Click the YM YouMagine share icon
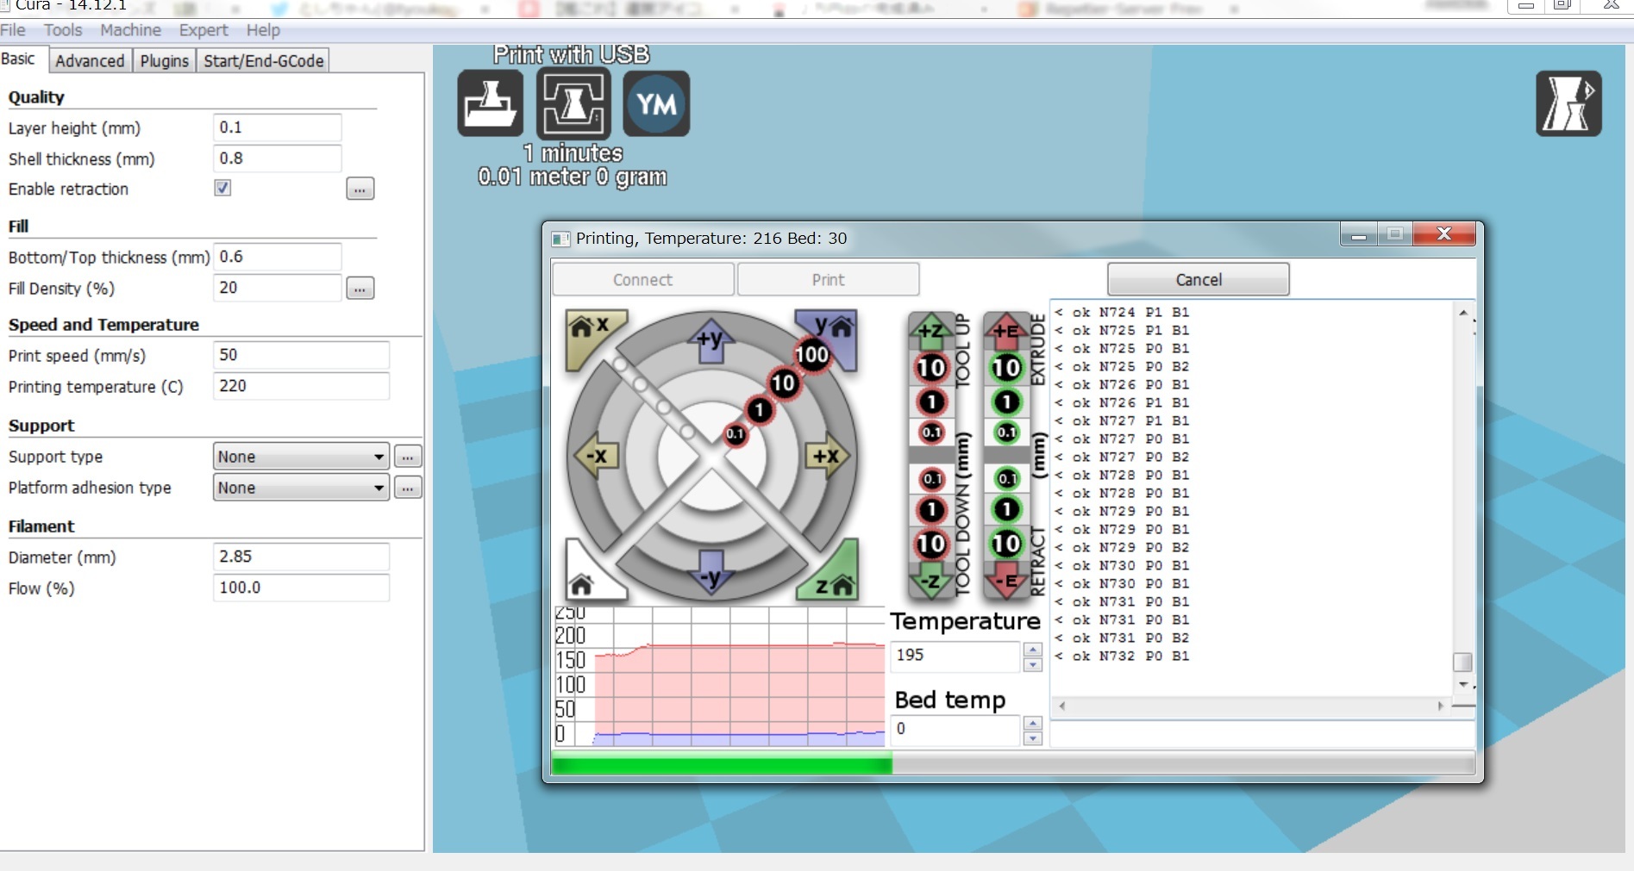The width and height of the screenshot is (1634, 871). (x=656, y=103)
